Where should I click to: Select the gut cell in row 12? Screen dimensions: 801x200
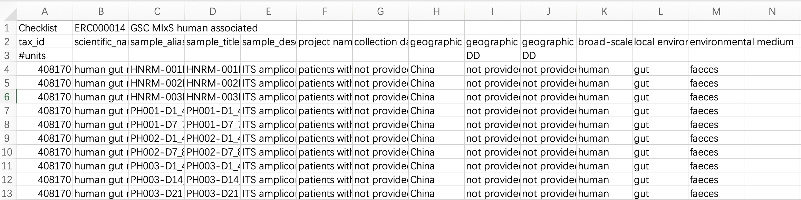660,180
